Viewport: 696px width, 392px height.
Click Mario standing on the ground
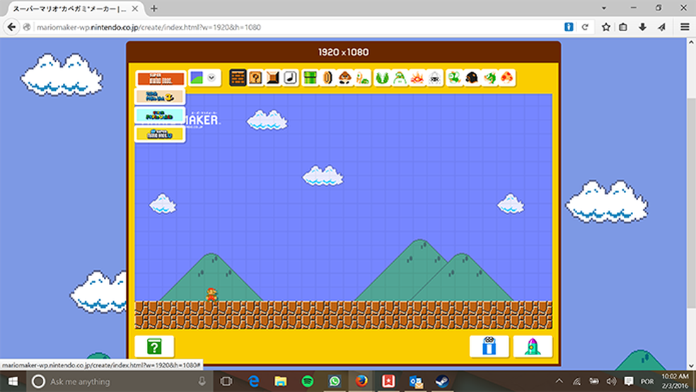point(211,294)
